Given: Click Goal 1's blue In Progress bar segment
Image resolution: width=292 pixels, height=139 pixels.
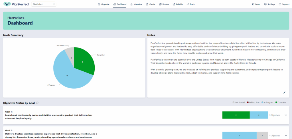Looking at the screenshot, I should click(259, 115).
